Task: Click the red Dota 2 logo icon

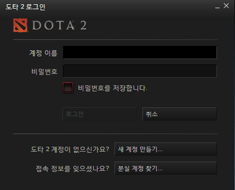Action: (x=20, y=25)
